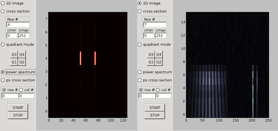The image size is (278, 131).
Task: Click START button in right panel
Action: click(x=155, y=107)
